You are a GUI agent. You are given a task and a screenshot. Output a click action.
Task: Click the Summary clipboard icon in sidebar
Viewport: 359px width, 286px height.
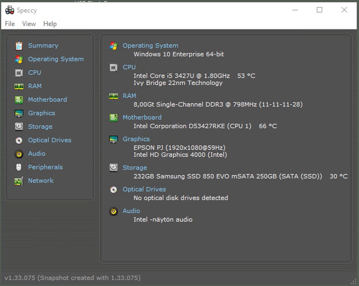coord(19,46)
